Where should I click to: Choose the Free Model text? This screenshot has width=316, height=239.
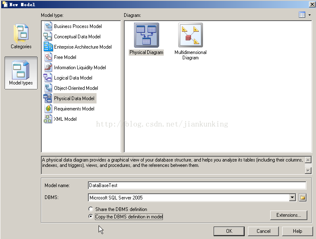click(x=65, y=57)
